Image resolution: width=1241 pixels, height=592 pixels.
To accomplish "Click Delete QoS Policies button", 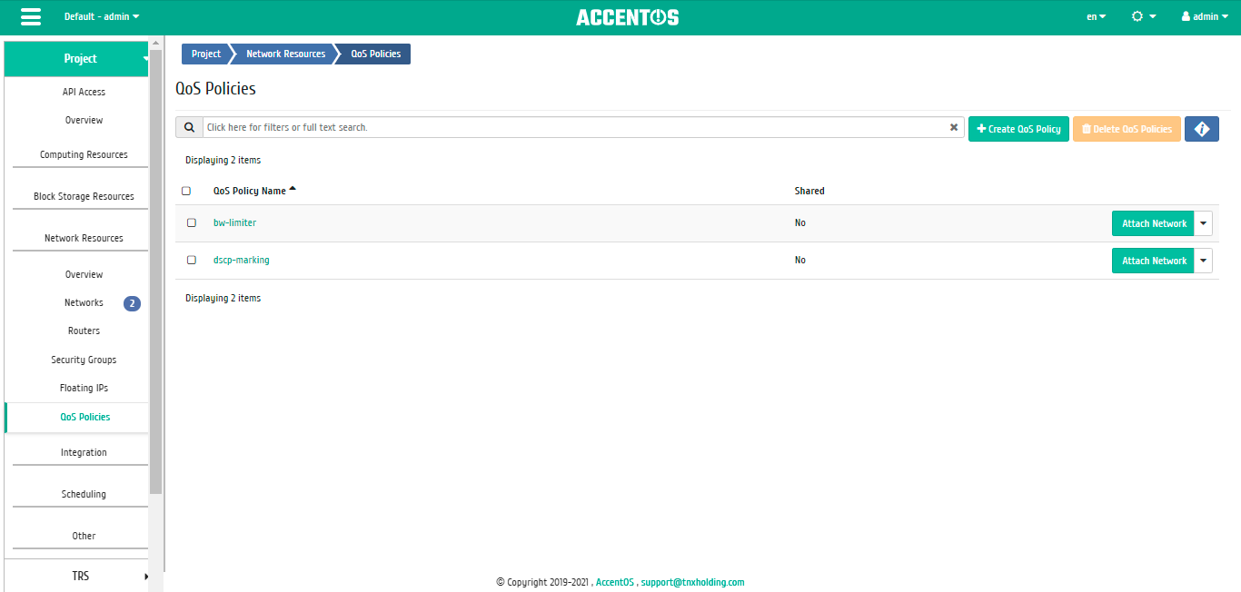I will point(1127,129).
